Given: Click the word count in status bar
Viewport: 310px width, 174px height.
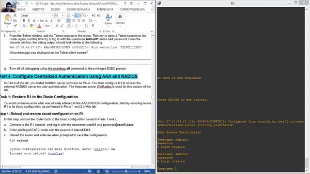Looking at the screenshot, I should coord(38,171).
